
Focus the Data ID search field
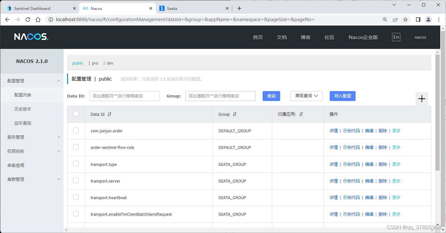125,96
